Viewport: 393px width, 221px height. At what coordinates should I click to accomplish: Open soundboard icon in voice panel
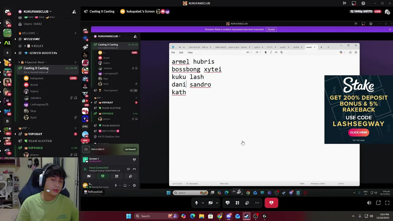130,176
